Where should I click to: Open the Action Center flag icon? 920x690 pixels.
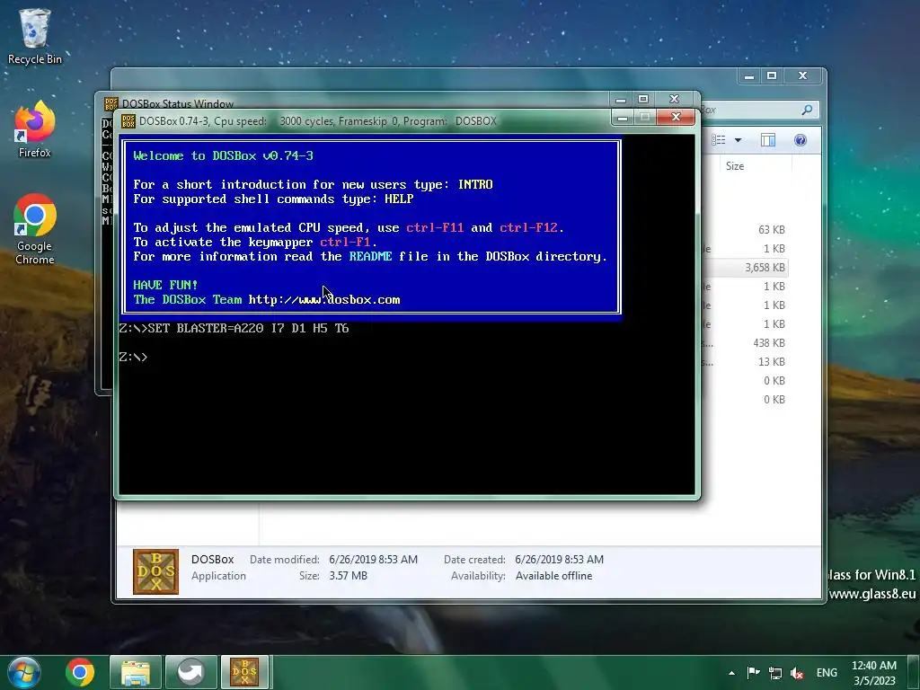click(754, 672)
